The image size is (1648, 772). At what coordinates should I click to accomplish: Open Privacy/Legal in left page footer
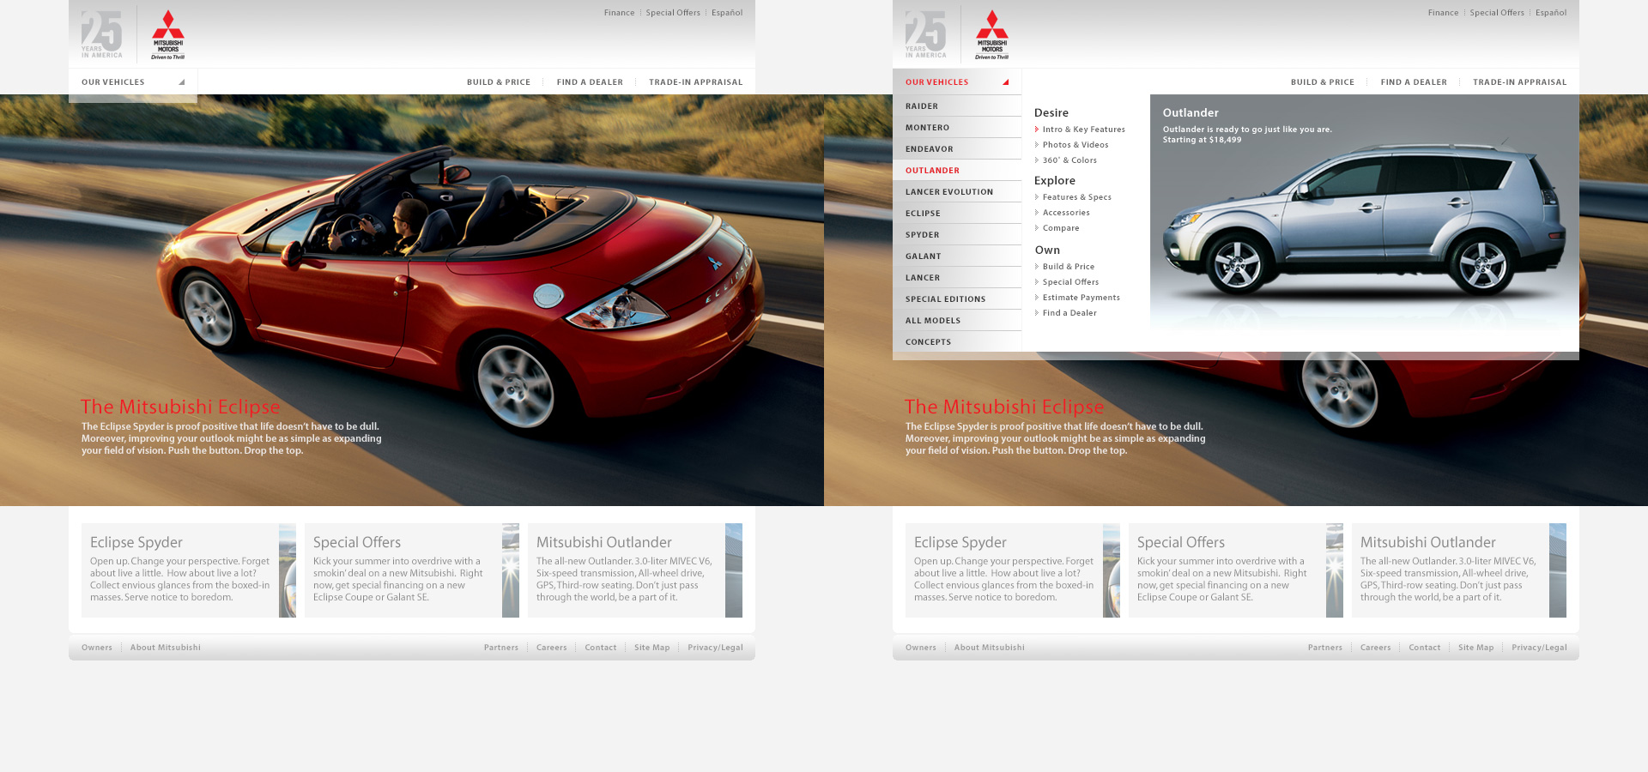coord(715,648)
